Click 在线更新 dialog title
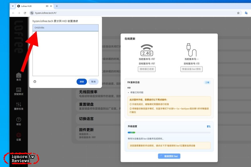 (130, 39)
